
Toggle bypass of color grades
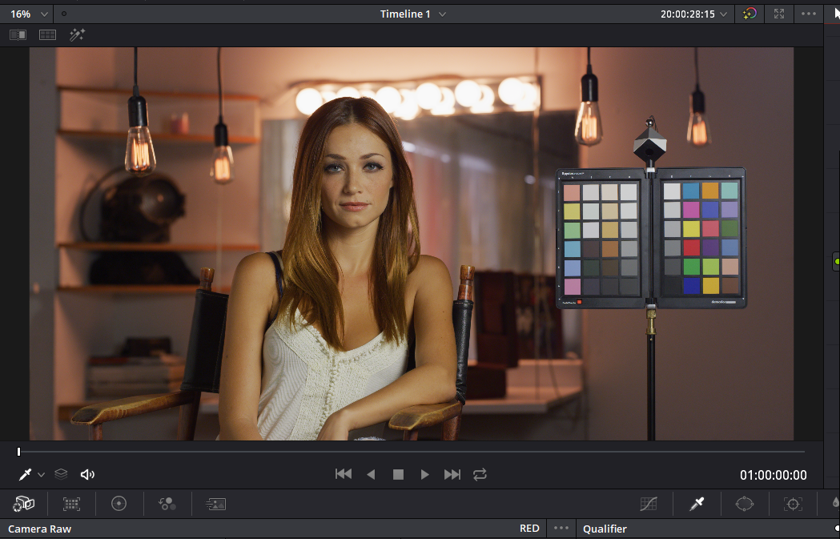click(x=750, y=14)
